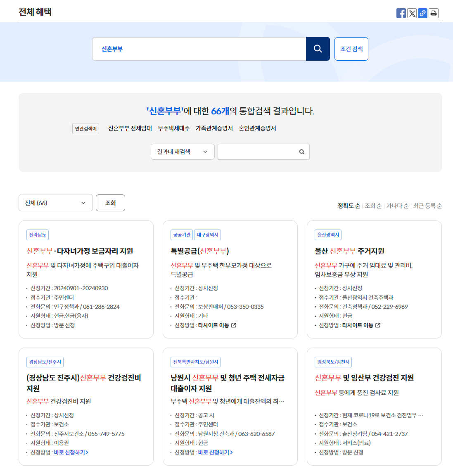Click 타사이트 이동 on 특별공급 card

coord(213,325)
